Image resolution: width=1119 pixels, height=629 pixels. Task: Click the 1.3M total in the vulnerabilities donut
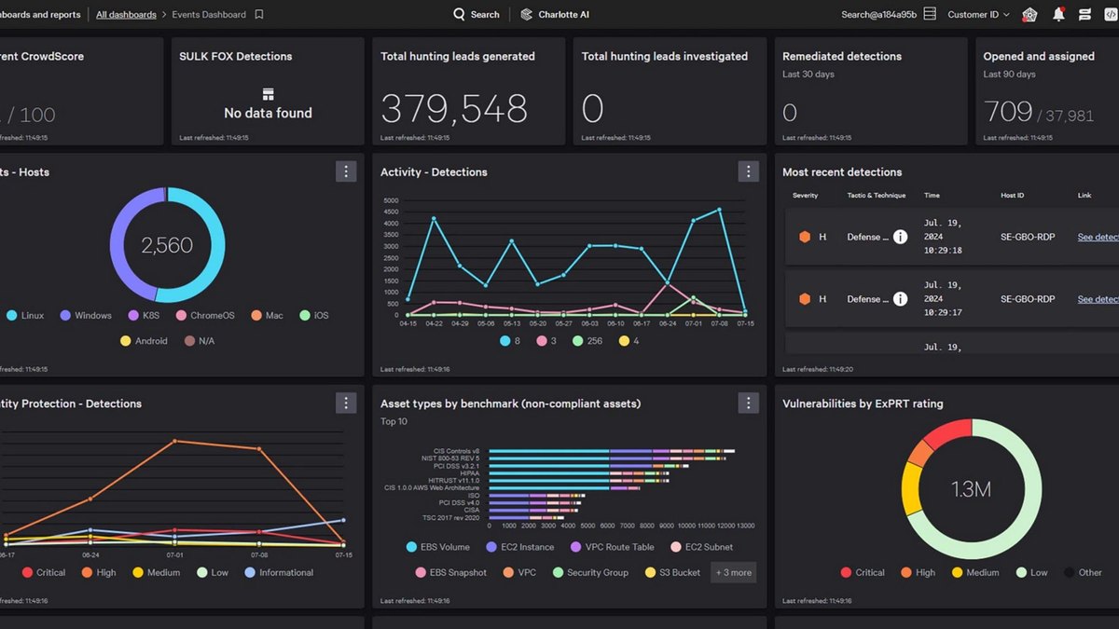click(971, 489)
